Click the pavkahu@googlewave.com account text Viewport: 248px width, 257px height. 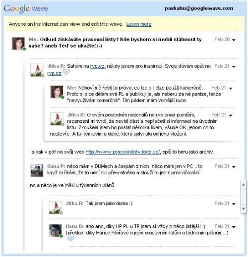pyautogui.click(x=199, y=8)
